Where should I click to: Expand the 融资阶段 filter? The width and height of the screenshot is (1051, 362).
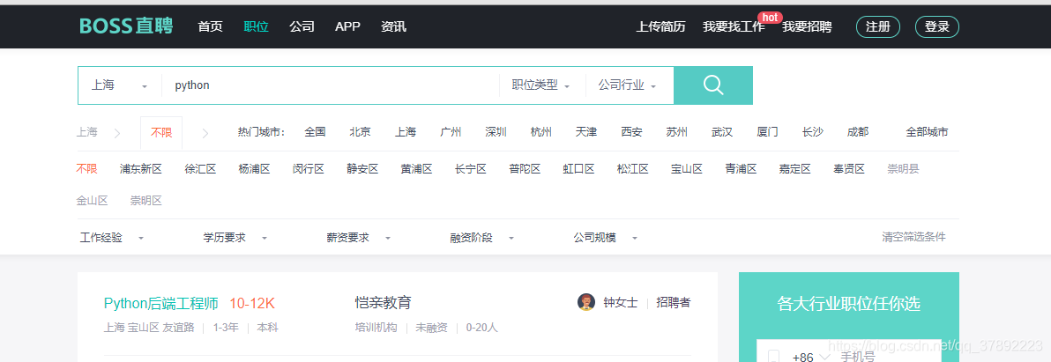pos(482,238)
